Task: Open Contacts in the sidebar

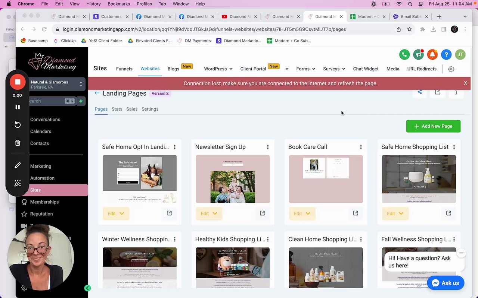Action: pos(40,143)
